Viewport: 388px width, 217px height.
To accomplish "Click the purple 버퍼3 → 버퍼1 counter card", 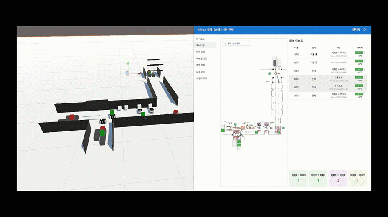I will coord(337,178).
